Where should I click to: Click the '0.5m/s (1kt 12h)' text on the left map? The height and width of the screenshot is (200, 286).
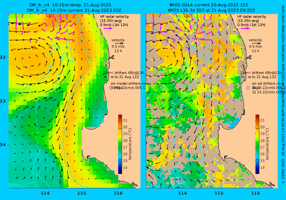pos(114,25)
